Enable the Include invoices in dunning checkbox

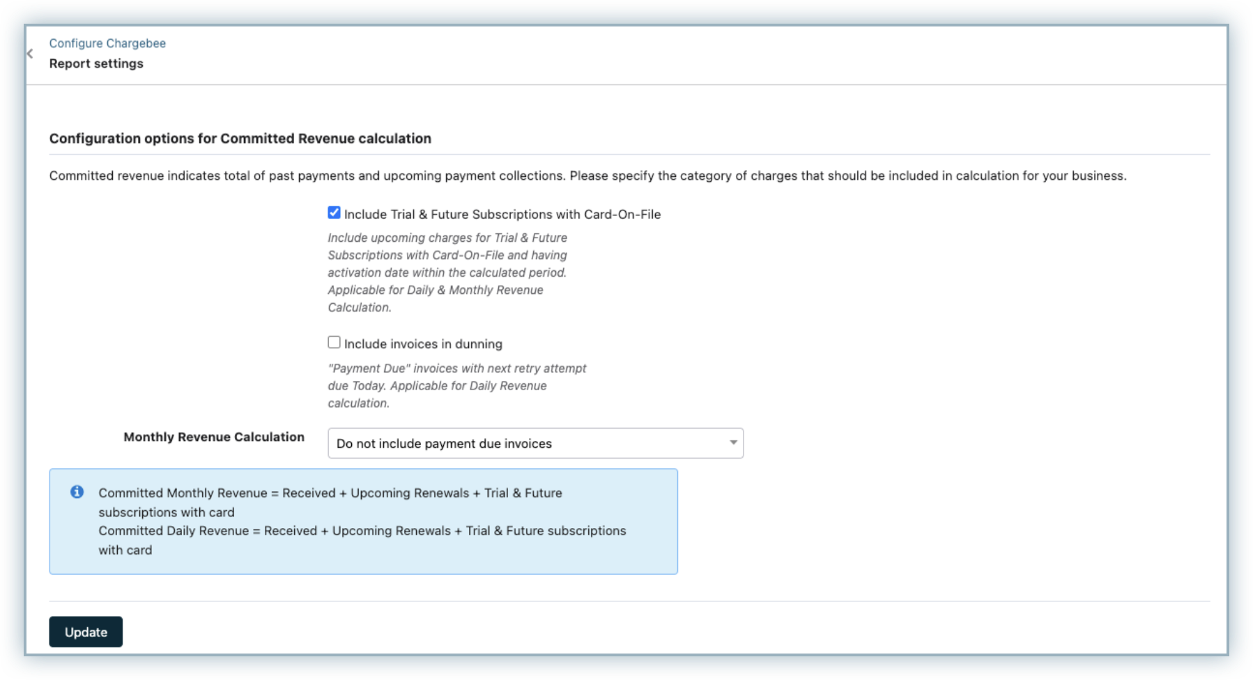point(335,342)
